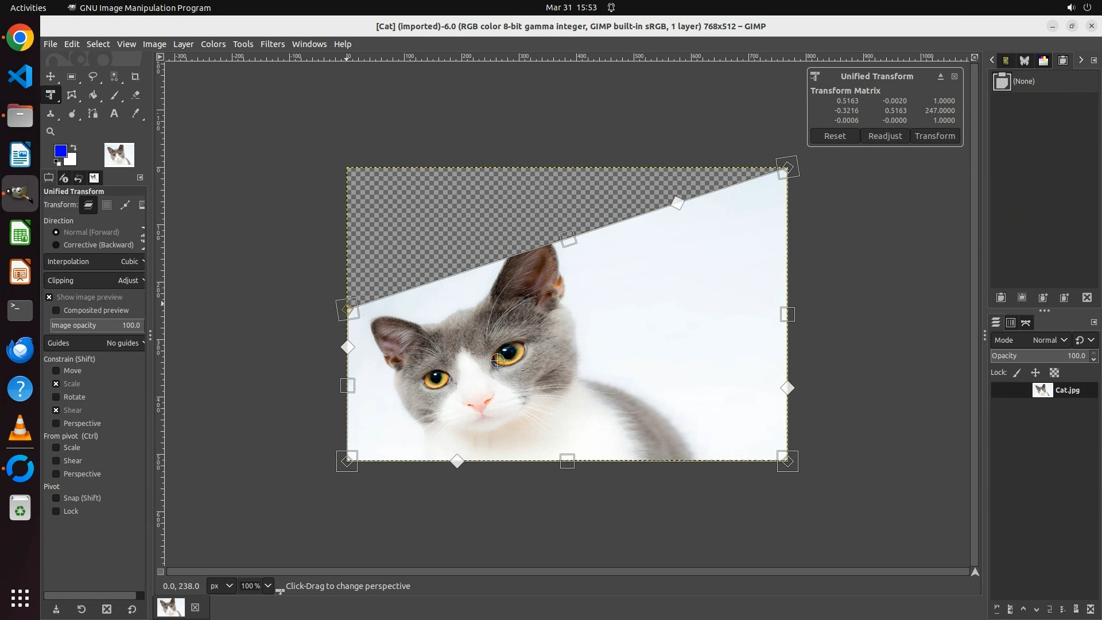Select the Free Select lasso tool
Viewport: 1102px width, 620px height.
coord(93,76)
